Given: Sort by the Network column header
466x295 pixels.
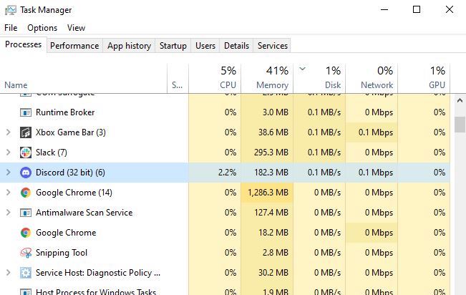Looking at the screenshot, I should (372, 78).
